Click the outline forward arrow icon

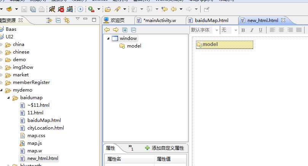point(116,30)
